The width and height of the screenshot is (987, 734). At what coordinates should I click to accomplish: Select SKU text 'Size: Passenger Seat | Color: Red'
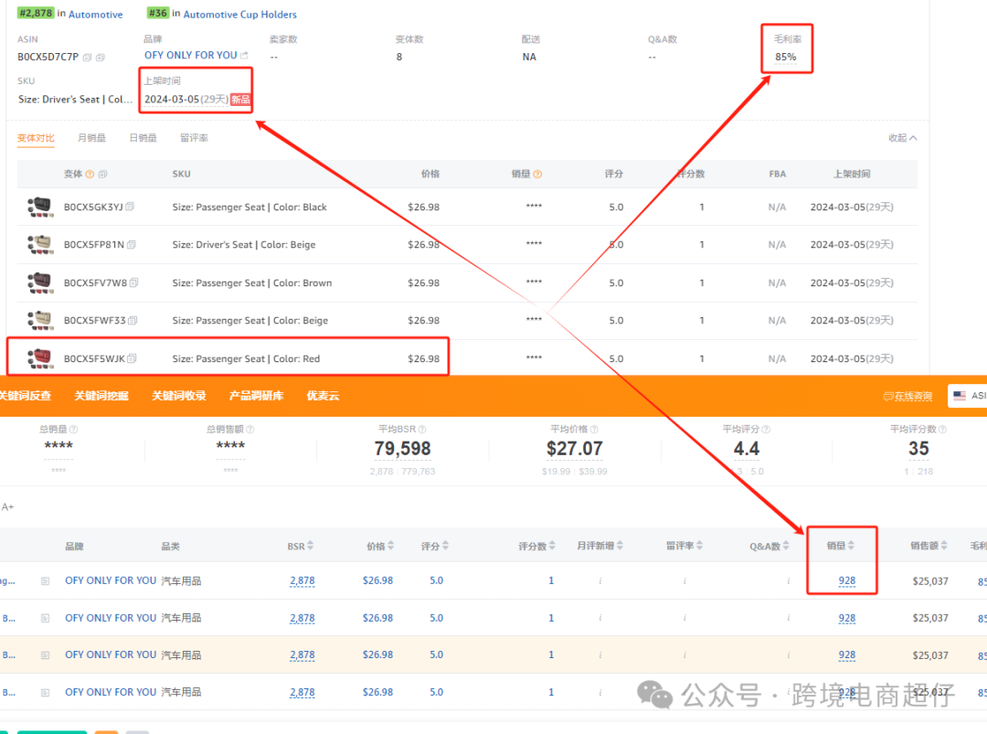(x=246, y=359)
